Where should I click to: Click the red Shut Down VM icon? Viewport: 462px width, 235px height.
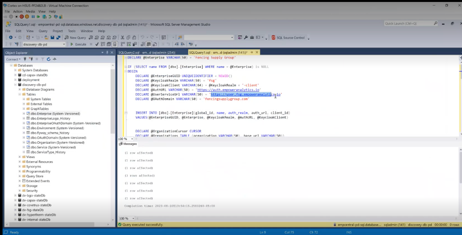pos(22,17)
